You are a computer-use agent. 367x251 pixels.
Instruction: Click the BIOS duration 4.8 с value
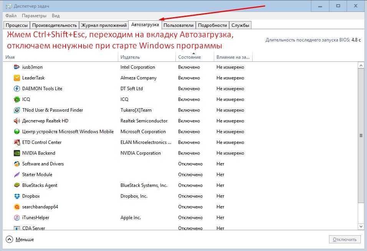pos(356,40)
